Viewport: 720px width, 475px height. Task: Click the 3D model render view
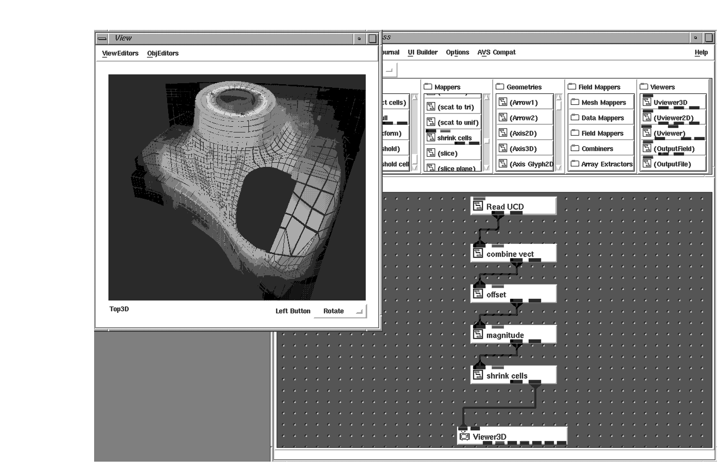(x=237, y=187)
